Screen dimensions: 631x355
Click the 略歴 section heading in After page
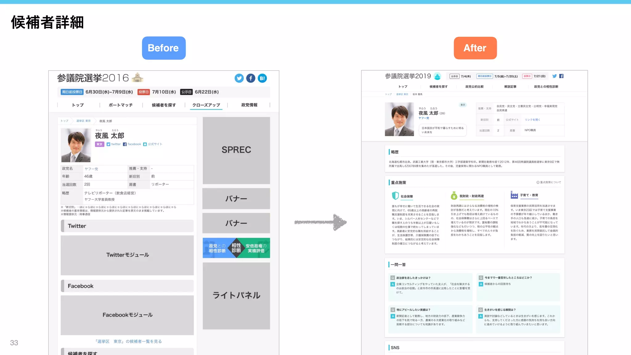[x=394, y=152]
